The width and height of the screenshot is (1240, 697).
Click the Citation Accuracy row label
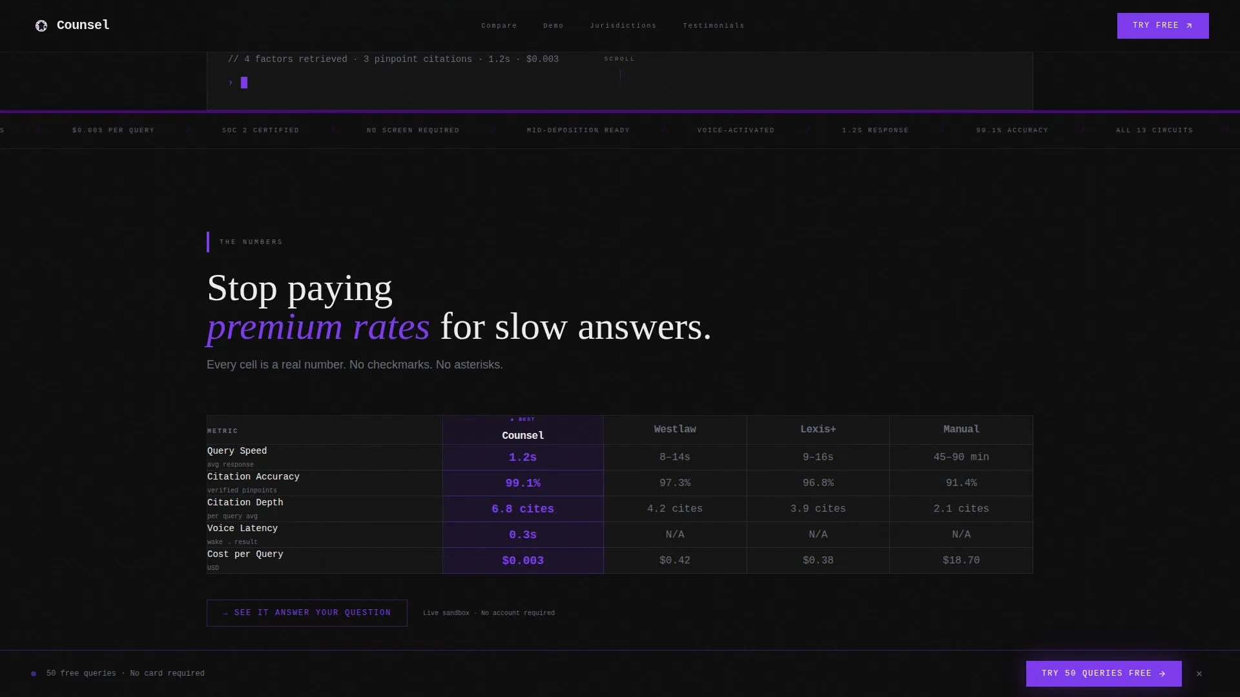pos(253,477)
